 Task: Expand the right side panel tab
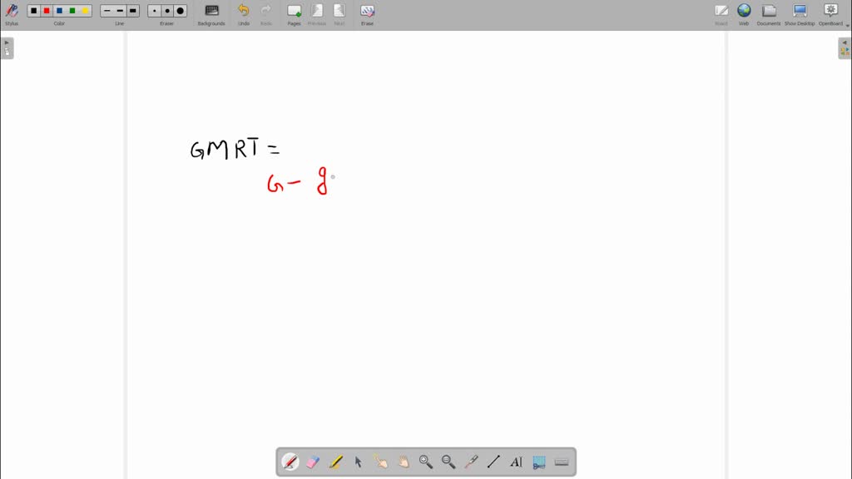845,48
